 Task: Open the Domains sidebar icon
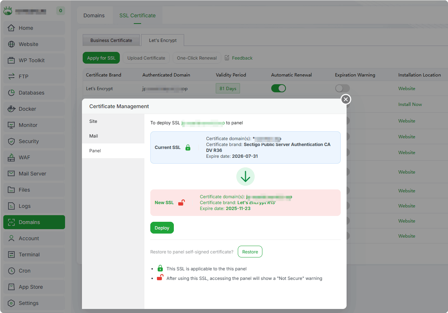[11, 222]
